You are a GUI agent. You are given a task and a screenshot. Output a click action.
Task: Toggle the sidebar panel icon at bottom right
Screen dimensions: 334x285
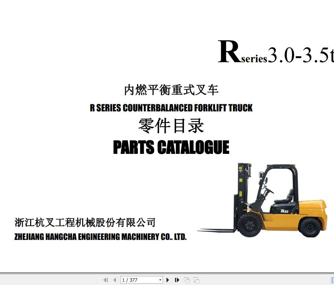332,280
